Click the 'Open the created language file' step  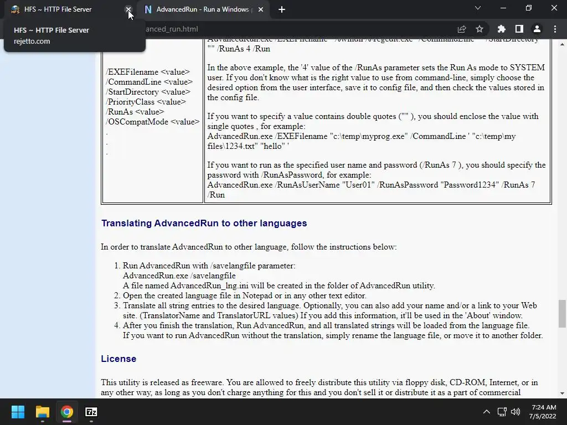coord(244,296)
